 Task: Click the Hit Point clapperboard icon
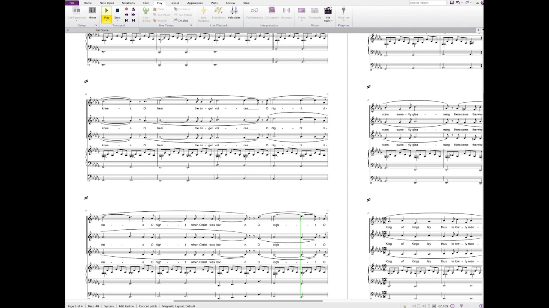point(328,10)
